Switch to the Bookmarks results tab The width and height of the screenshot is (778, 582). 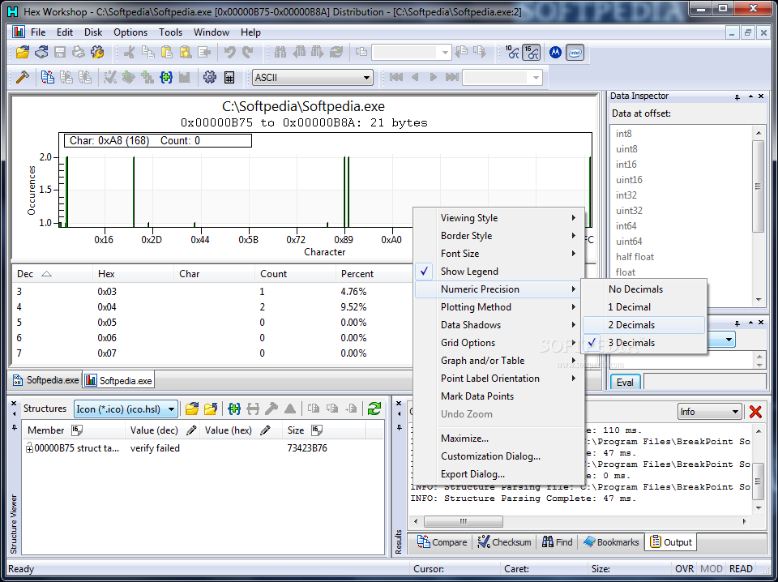pos(611,542)
